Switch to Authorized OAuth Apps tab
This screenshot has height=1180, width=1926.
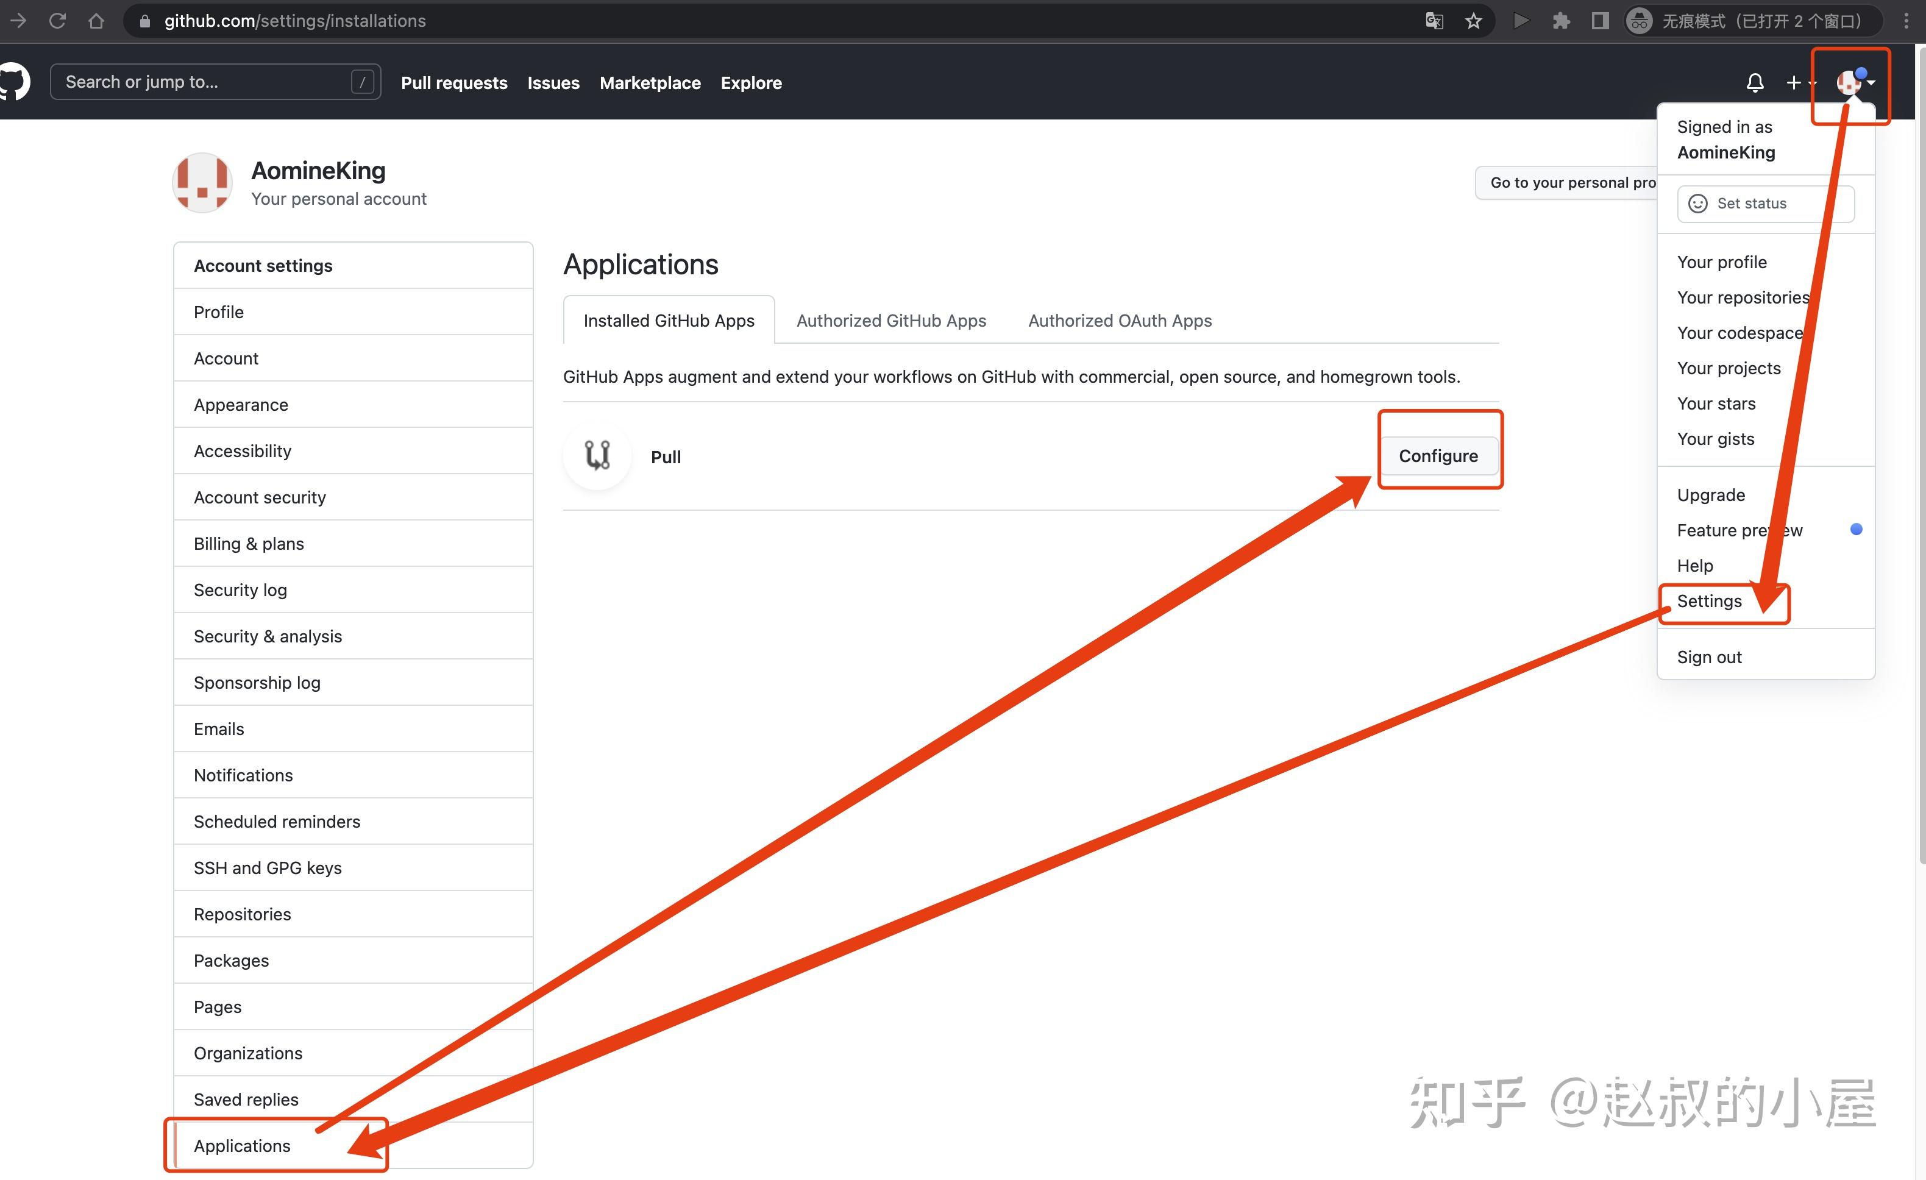click(1119, 321)
